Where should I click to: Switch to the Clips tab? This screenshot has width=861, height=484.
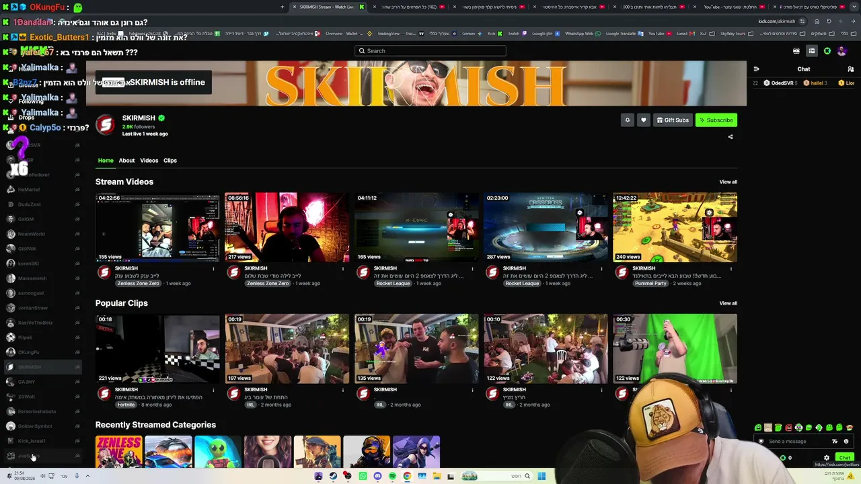pos(170,161)
